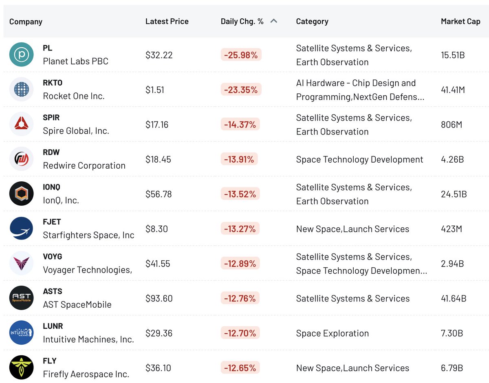
Task: Open the ASTS ticker link
Action: [53, 291]
